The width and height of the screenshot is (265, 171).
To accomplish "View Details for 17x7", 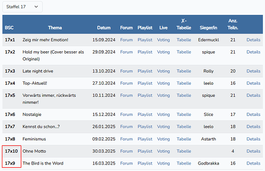I will (253, 127).
